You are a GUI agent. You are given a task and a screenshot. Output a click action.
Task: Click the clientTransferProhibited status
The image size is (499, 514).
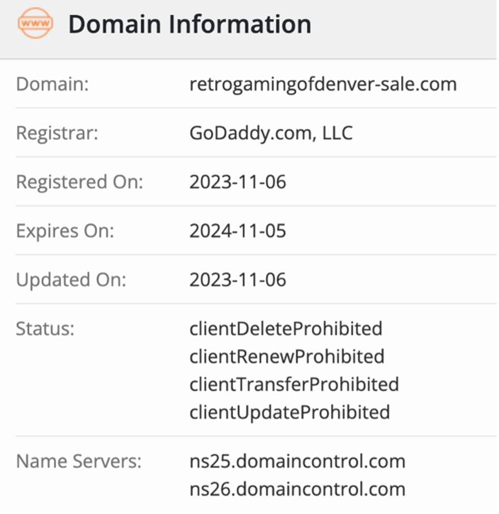tap(294, 384)
